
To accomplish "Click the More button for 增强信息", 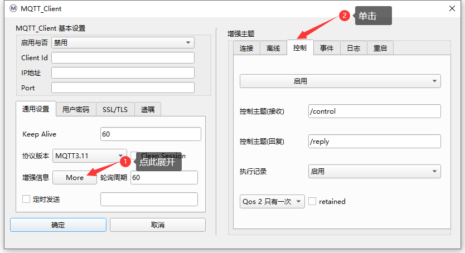I will tap(75, 177).
